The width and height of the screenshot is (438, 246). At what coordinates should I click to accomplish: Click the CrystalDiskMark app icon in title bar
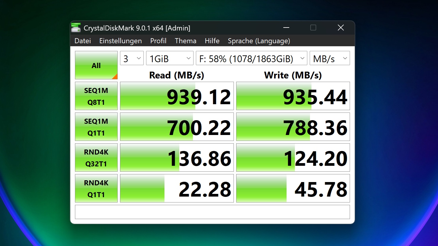coord(76,28)
